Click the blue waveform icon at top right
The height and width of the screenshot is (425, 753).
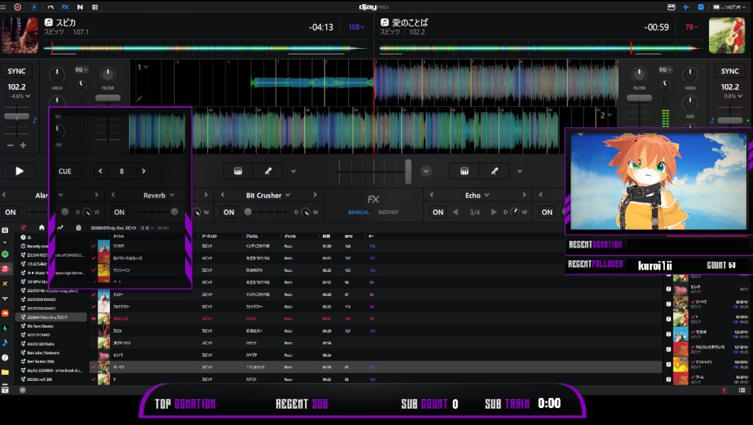687,7
